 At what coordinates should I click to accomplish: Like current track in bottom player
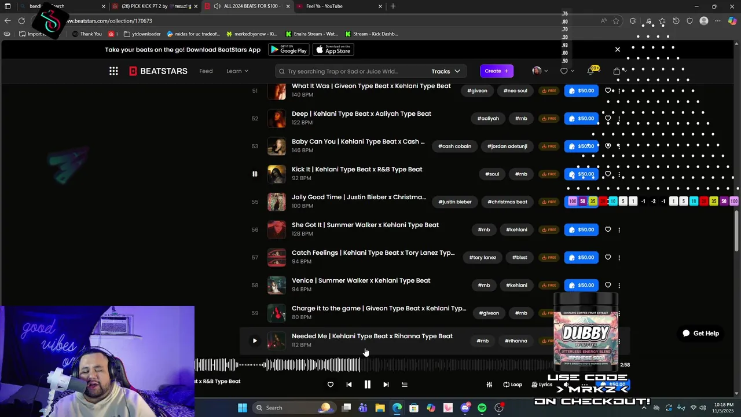coord(330,385)
